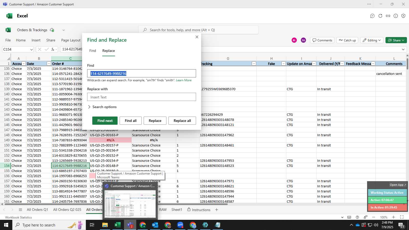409x230 pixels.
Task: Select tracking cell 1Z6148090303148461
Action: coord(228,145)
